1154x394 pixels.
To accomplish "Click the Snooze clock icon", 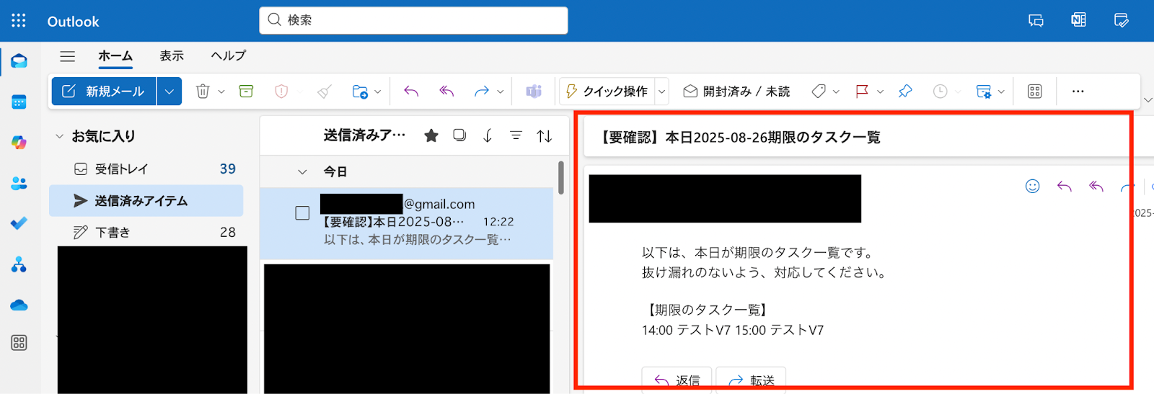I will tap(941, 91).
